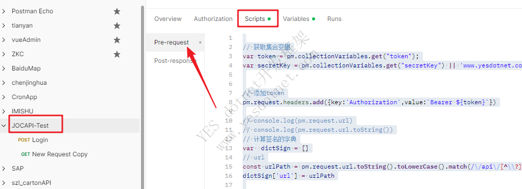The image size is (522, 189).
Task: Expand the Postman Echo collection
Action: click(4, 11)
